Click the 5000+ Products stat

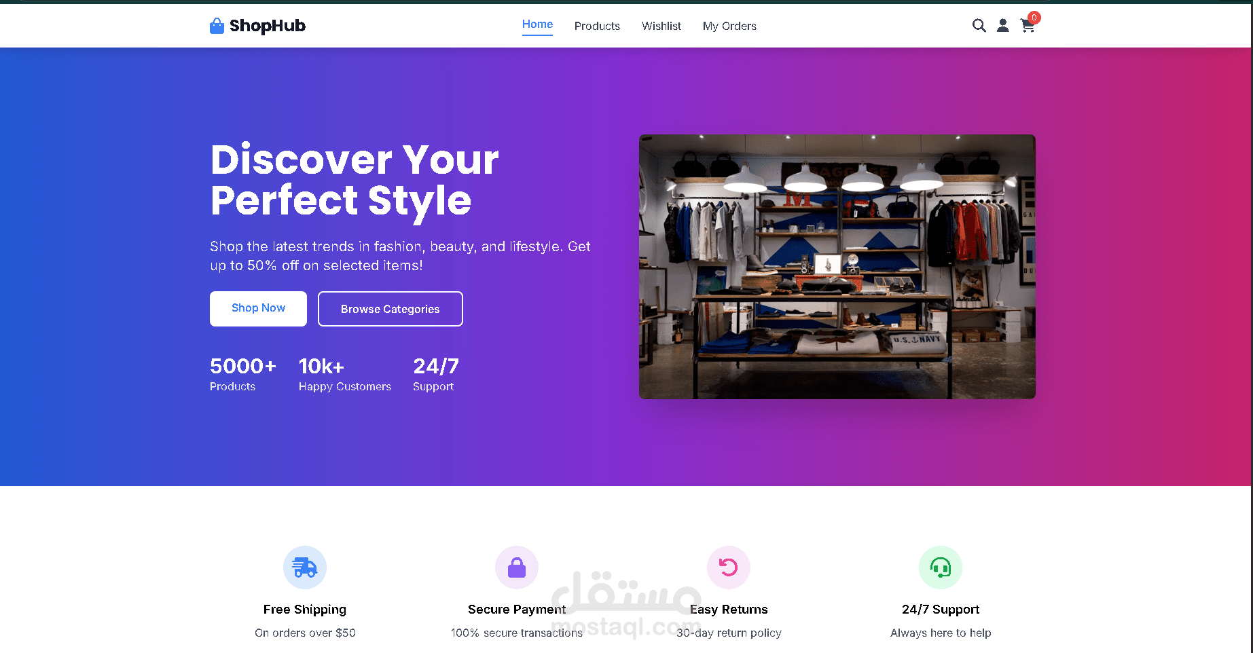pyautogui.click(x=242, y=374)
